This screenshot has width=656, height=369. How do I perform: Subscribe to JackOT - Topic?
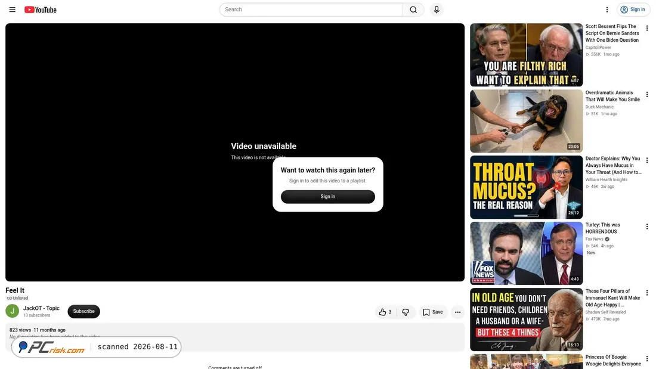pos(83,311)
